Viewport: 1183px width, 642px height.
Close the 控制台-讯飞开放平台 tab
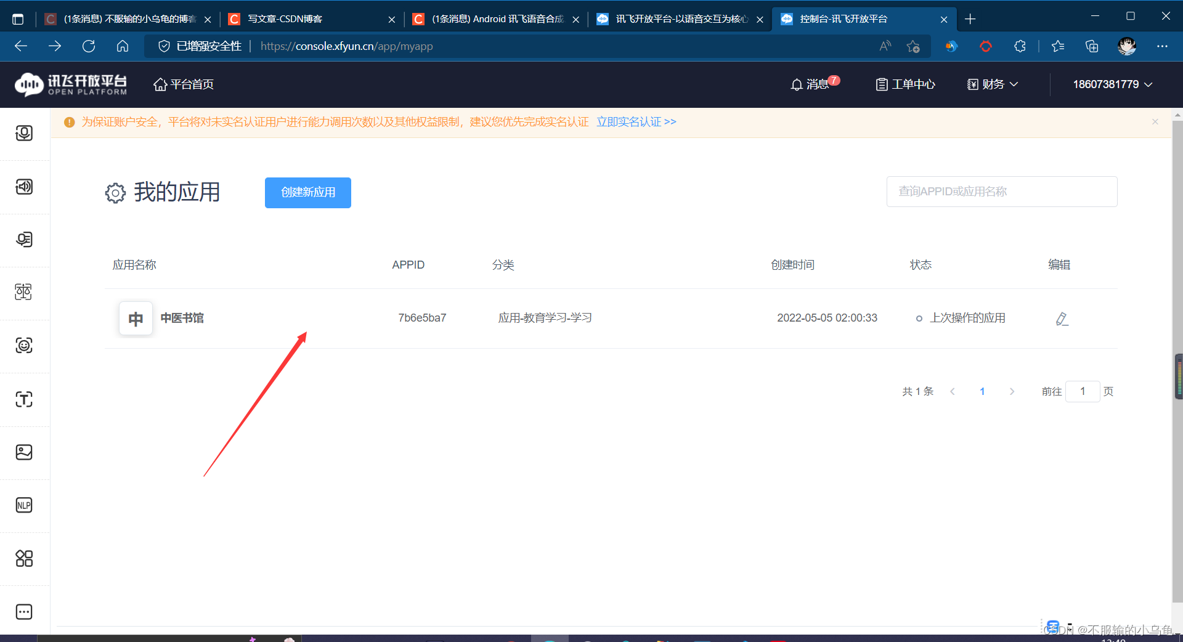click(x=944, y=20)
